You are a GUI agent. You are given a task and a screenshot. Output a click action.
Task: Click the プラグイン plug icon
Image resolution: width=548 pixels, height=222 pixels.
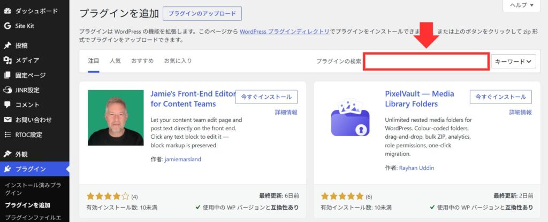7,169
